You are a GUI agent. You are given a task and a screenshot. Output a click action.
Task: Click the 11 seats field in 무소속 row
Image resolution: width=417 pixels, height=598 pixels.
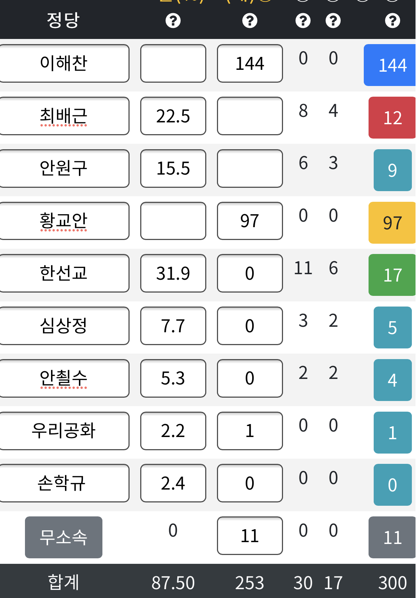pyautogui.click(x=250, y=536)
